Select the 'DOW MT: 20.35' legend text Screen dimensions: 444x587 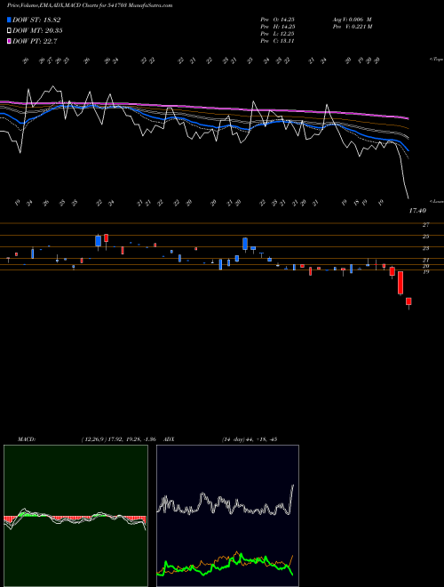point(37,31)
